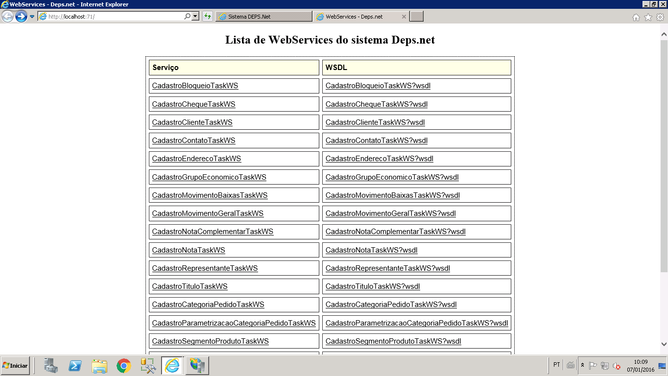View CadastroRepresentanteTaskWS?wsdl link
The width and height of the screenshot is (668, 376).
point(388,268)
